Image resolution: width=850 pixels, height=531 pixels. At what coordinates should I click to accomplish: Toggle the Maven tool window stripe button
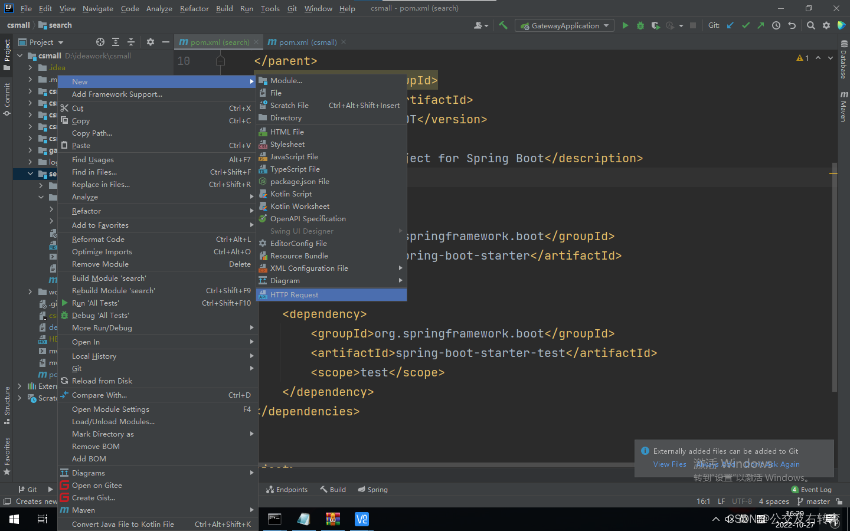tap(843, 106)
